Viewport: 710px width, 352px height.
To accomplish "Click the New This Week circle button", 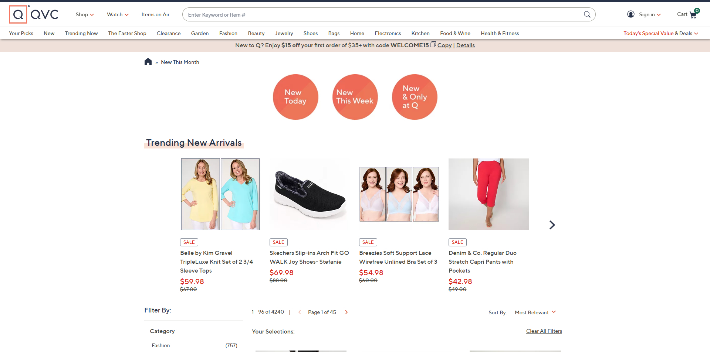I will pos(355,97).
